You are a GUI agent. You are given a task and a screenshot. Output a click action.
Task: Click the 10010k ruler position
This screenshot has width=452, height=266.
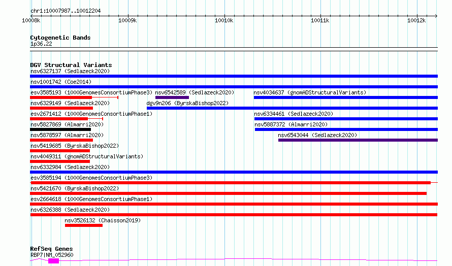tap(224, 21)
